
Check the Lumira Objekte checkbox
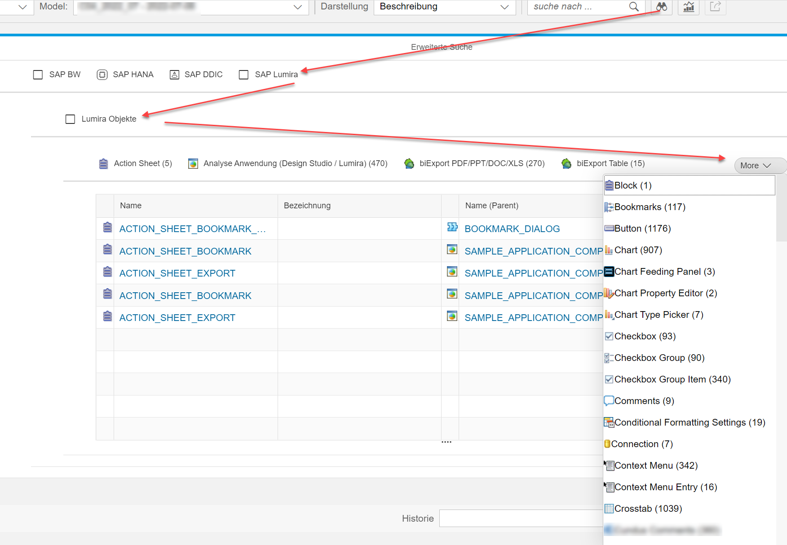click(71, 119)
